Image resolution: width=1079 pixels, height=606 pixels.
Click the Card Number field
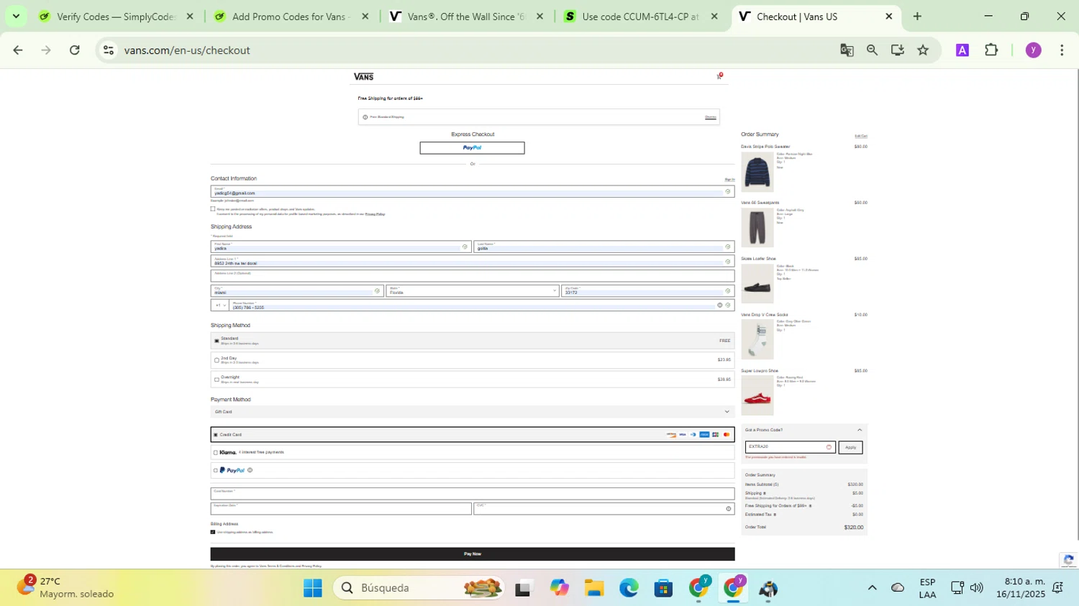point(472,493)
